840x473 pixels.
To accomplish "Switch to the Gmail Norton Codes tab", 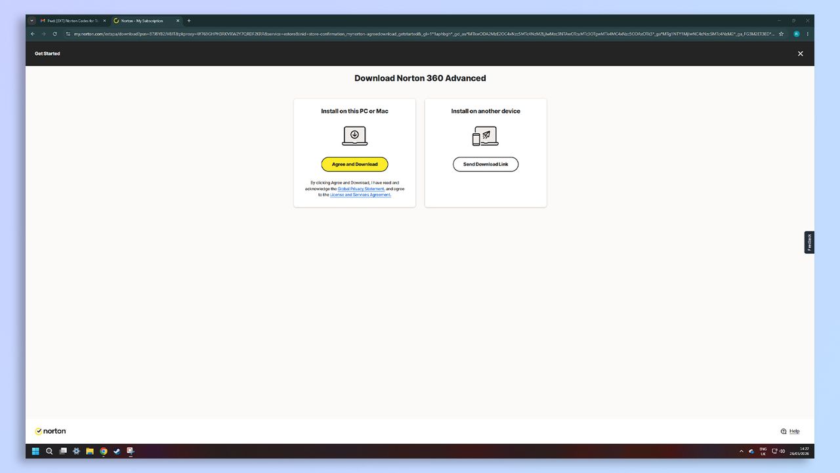I will 72,20.
